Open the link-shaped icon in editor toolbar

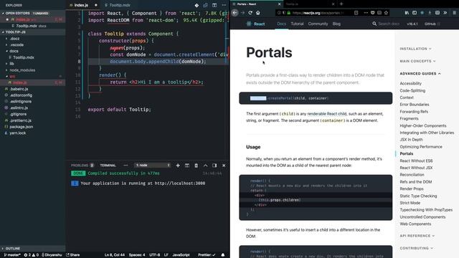point(206,5)
